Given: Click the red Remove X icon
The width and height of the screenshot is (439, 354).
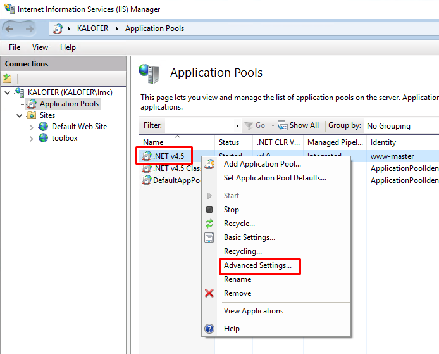Looking at the screenshot, I should tap(209, 293).
